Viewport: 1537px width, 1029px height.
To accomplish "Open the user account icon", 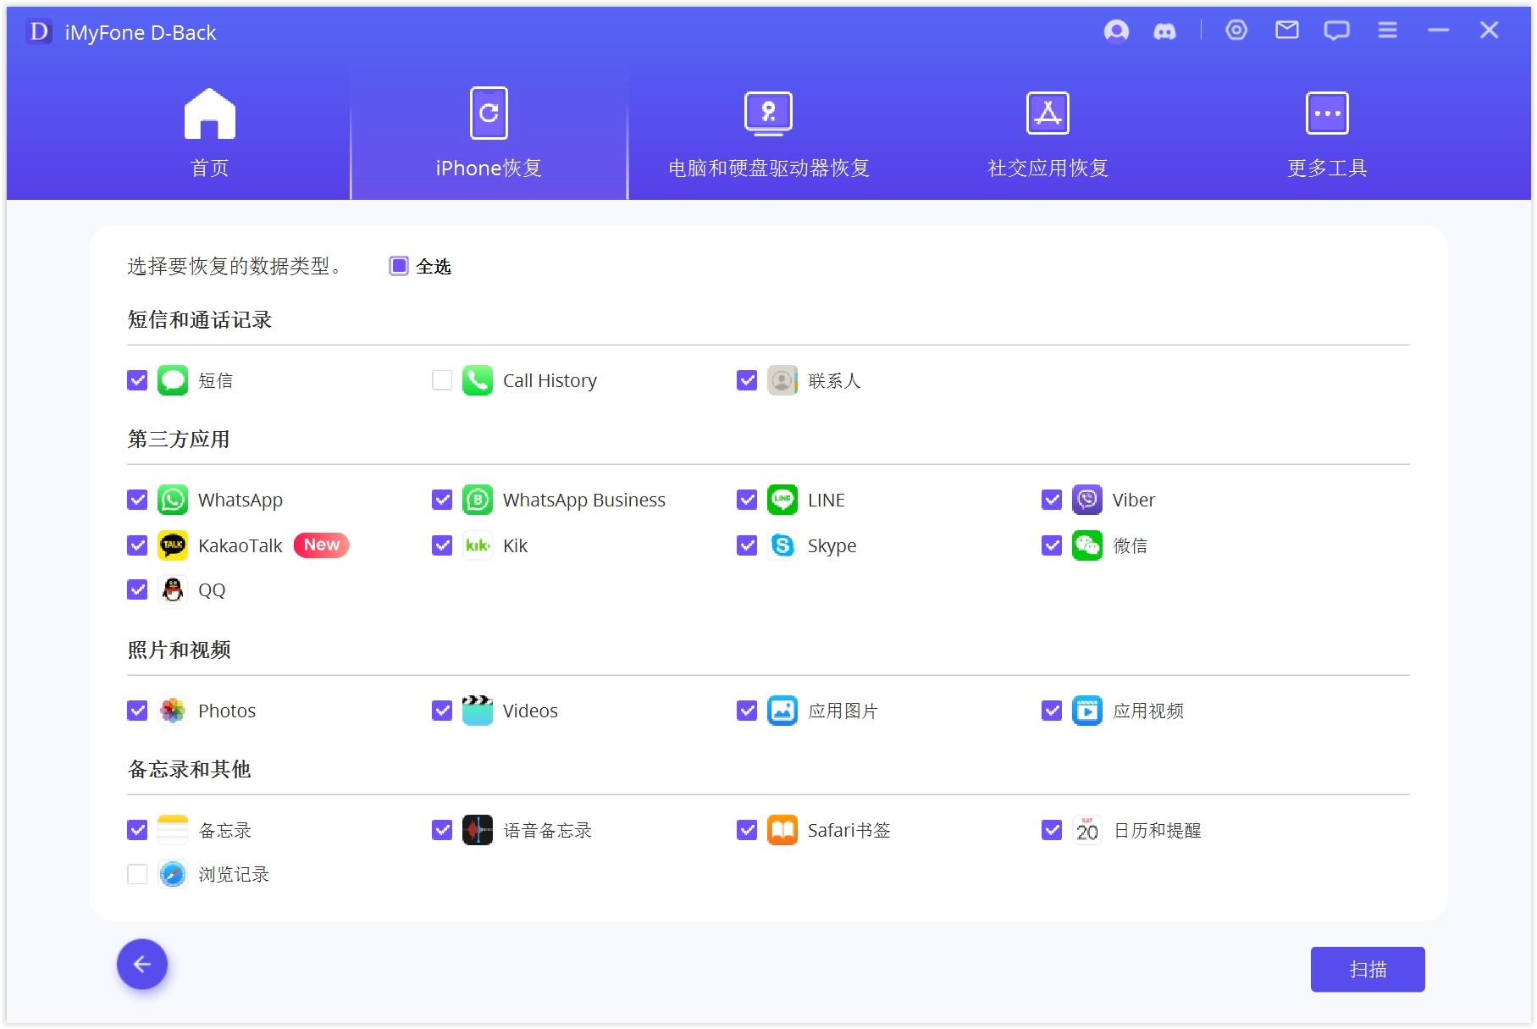I will [x=1116, y=31].
